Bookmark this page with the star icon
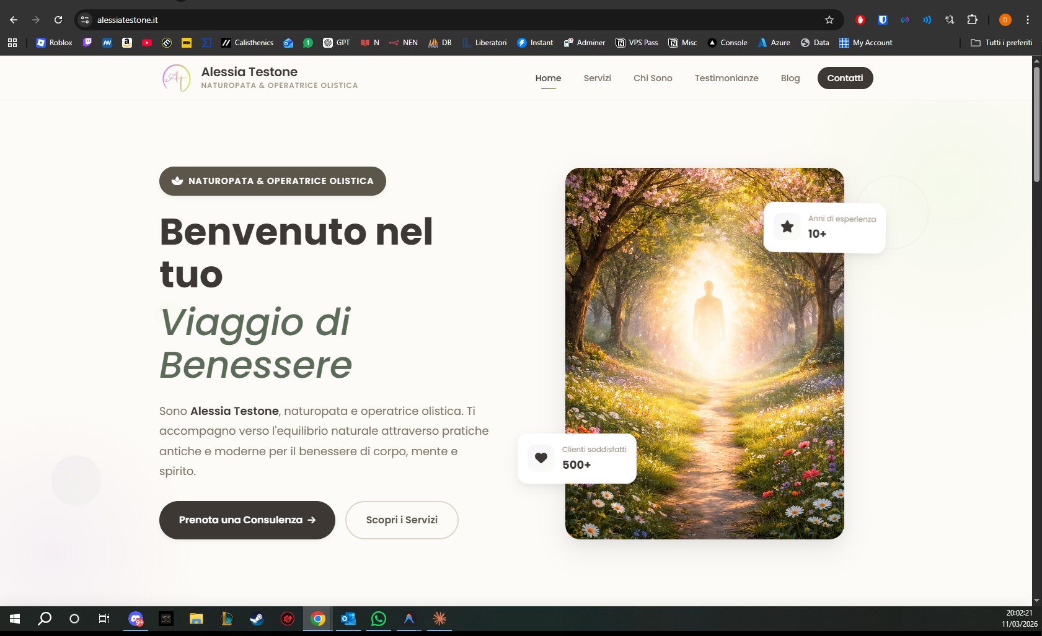This screenshot has height=636, width=1042. point(829,20)
